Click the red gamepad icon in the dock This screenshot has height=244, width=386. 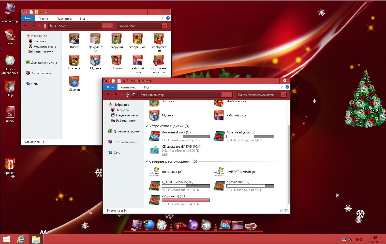pyautogui.click(x=180, y=225)
